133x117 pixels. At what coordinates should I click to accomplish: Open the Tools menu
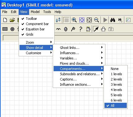click(47, 12)
